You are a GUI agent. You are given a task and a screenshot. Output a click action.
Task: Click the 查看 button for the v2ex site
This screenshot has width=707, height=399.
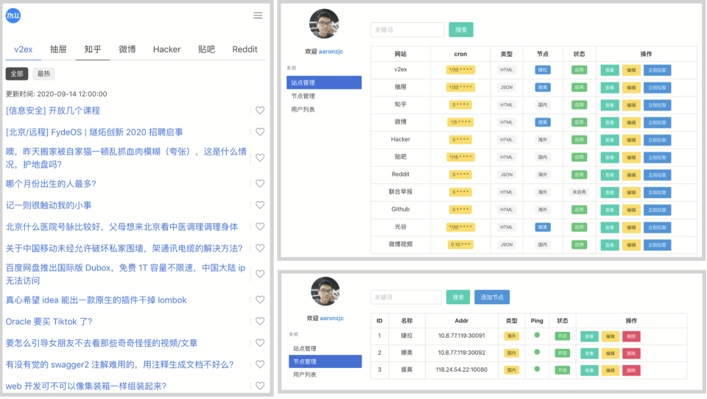pyautogui.click(x=610, y=71)
